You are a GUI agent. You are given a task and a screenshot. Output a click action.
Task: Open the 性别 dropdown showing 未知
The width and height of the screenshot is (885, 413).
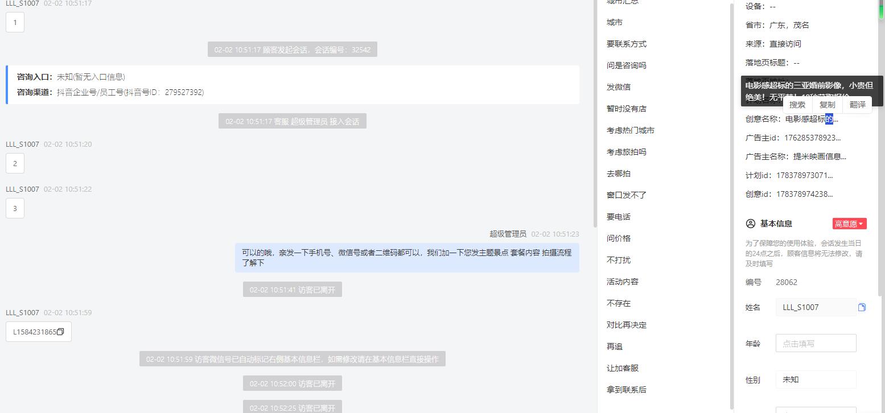click(x=816, y=379)
